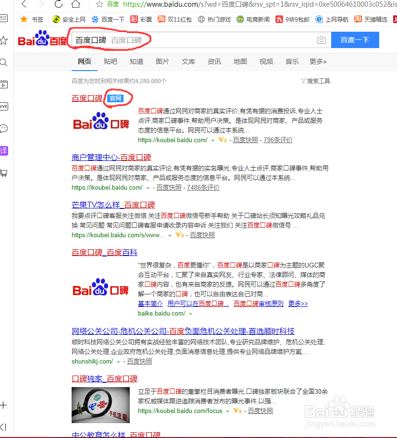Open the sidebar news reader icon

(4, 18)
